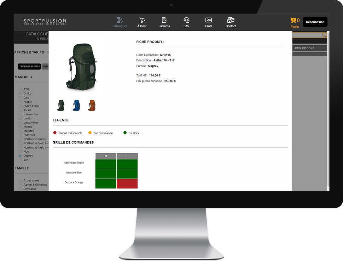Click the L size column header

127,156
